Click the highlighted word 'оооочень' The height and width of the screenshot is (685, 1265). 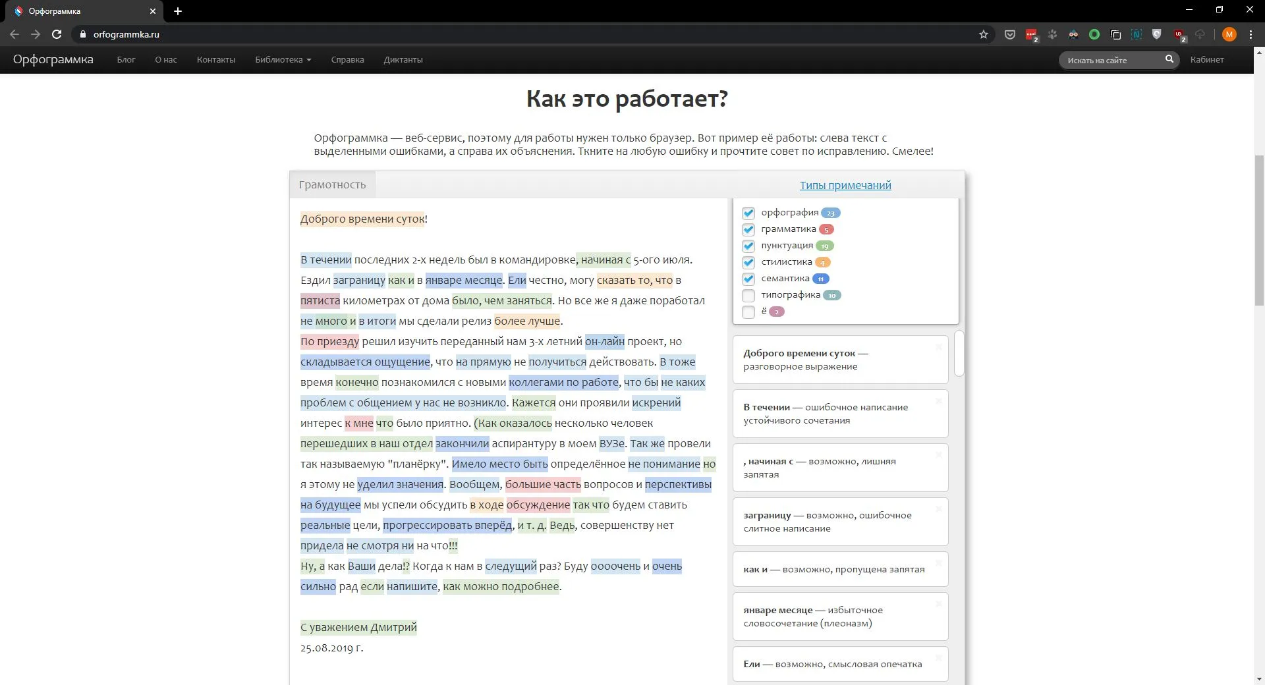[615, 566]
